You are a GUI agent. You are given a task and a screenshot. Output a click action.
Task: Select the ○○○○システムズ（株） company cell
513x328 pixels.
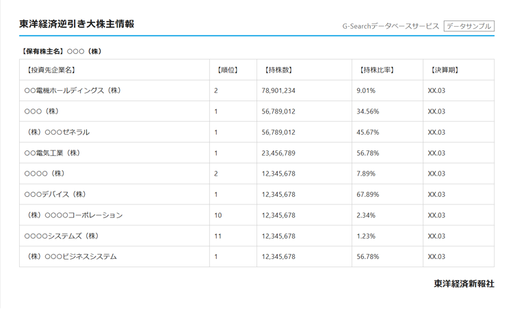tap(62, 236)
